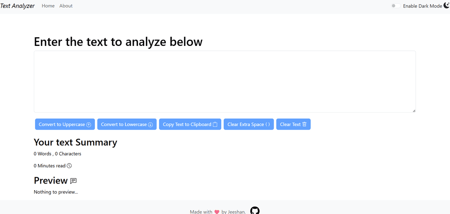
Task: Click the Enable Dark Mode label text
Action: coord(422,6)
